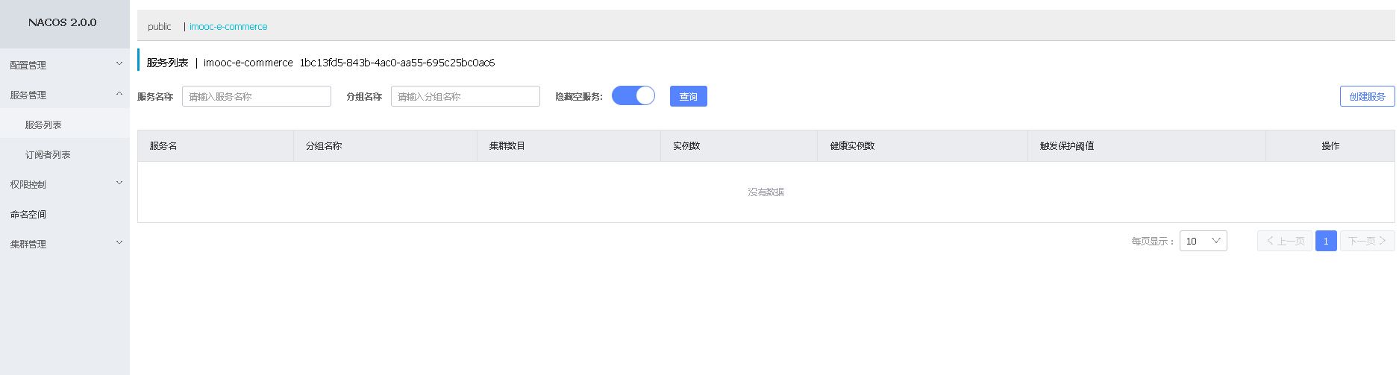Image resolution: width=1399 pixels, height=375 pixels.
Task: Open the 权限控制 sidebar menu
Action: [x=65, y=184]
